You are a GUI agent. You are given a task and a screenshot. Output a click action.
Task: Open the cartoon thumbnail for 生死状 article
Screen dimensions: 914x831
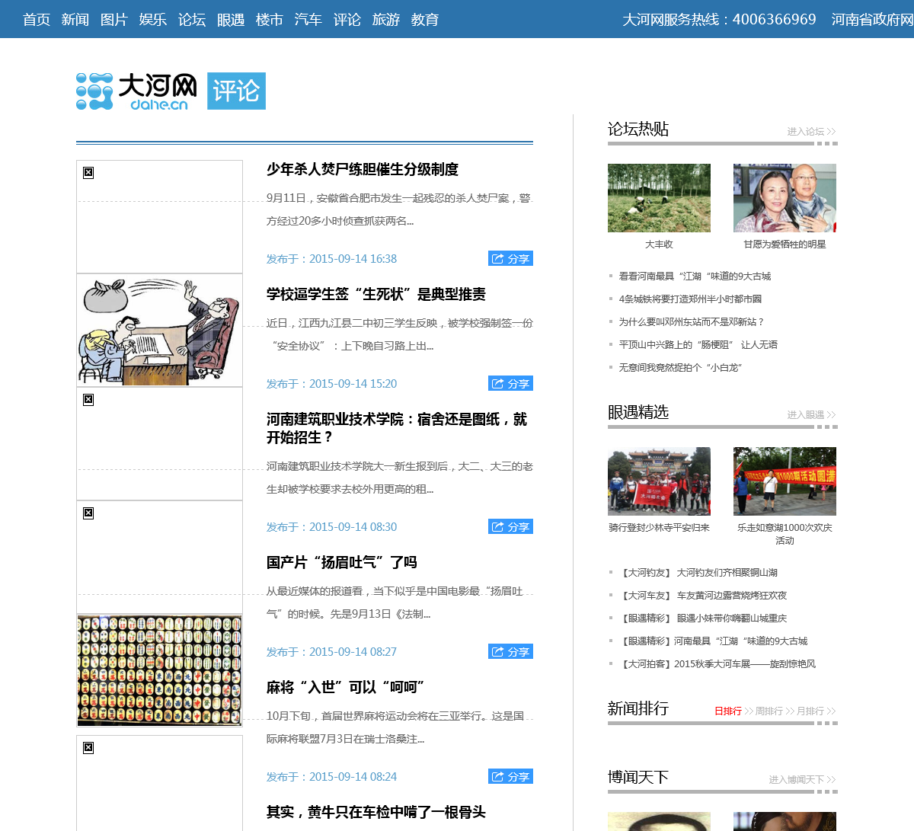pyautogui.click(x=159, y=330)
